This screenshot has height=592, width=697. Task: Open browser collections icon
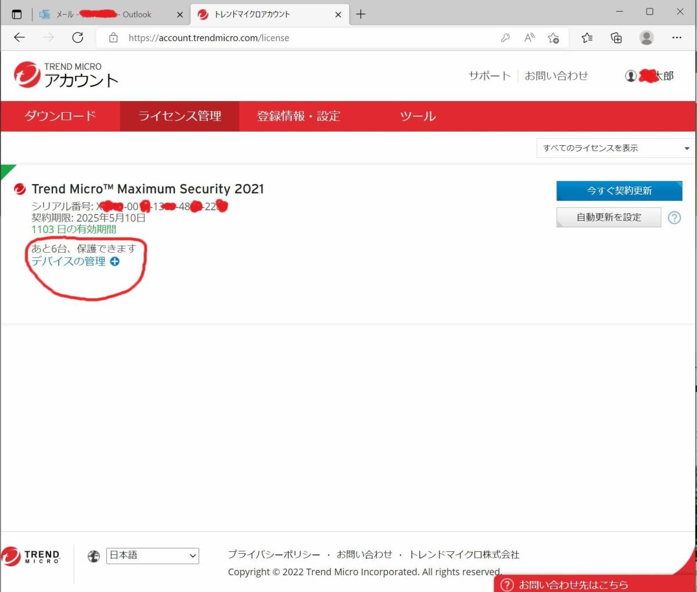point(616,38)
